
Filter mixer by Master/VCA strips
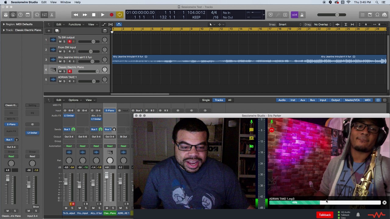pyautogui.click(x=352, y=100)
